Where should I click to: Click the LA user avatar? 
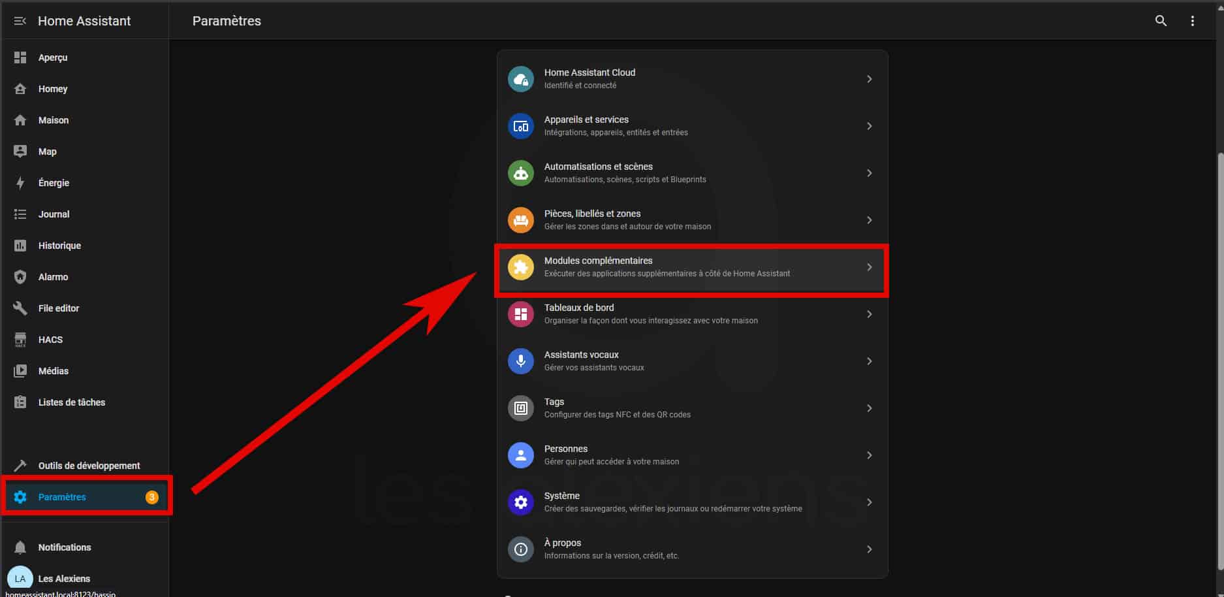[x=20, y=579]
